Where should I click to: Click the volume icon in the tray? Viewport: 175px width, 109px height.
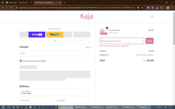[161, 107]
